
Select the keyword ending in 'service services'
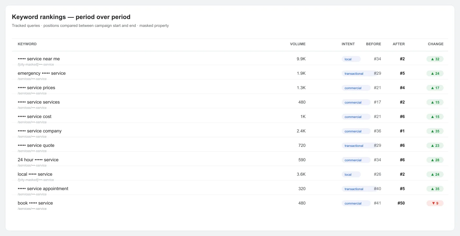39,102
